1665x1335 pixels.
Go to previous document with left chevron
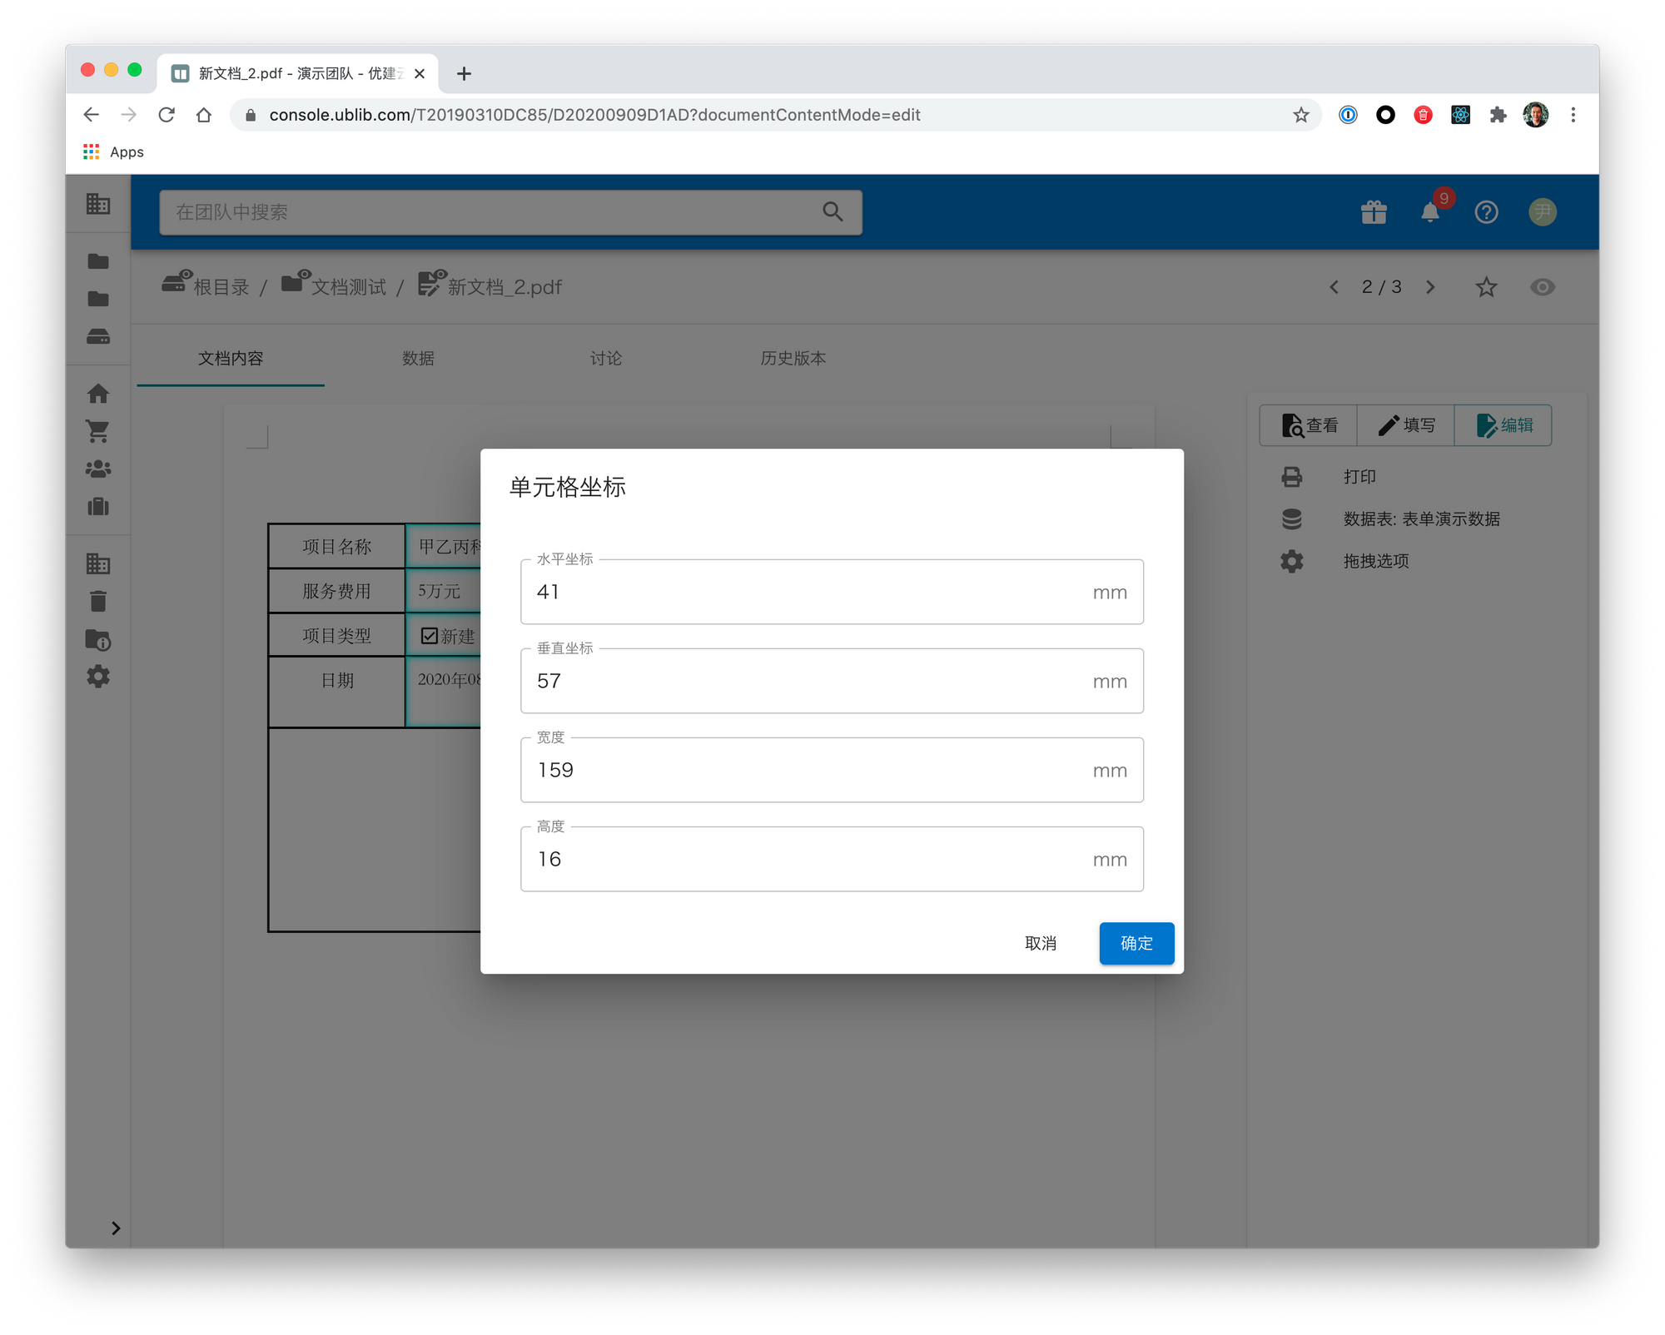(x=1334, y=287)
